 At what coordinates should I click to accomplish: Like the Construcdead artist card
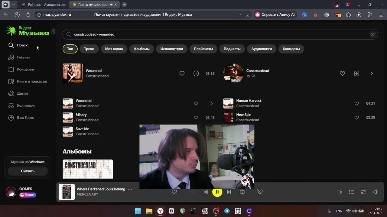tap(342, 74)
